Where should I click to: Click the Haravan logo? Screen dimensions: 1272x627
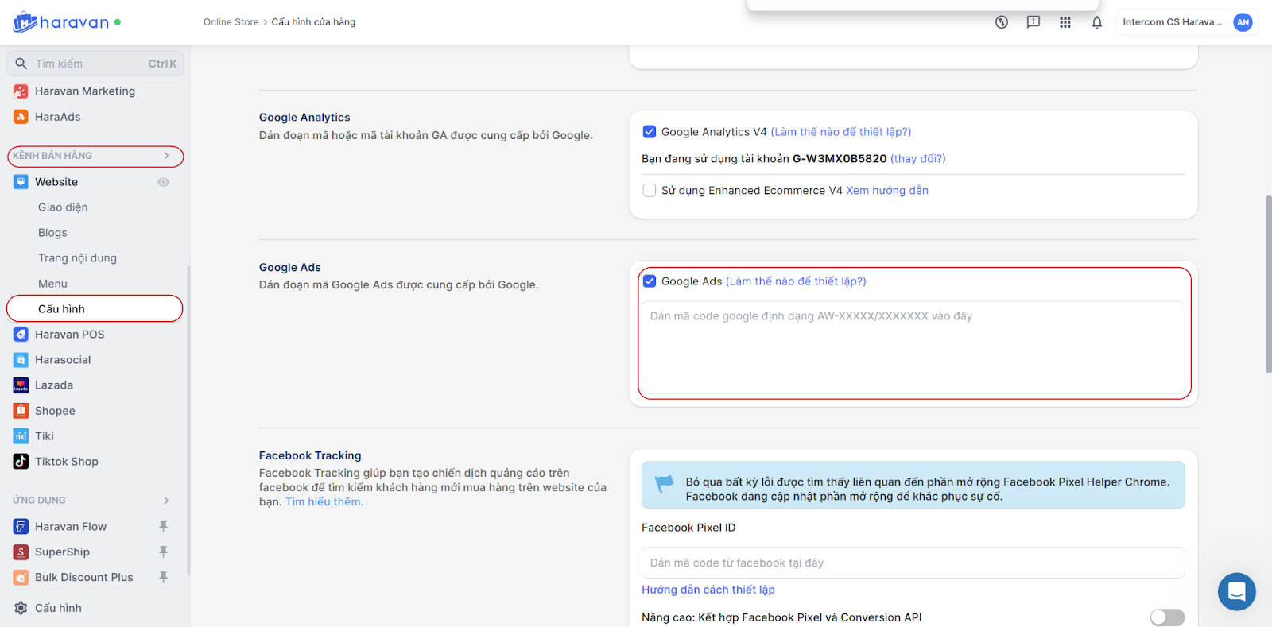pos(61,22)
